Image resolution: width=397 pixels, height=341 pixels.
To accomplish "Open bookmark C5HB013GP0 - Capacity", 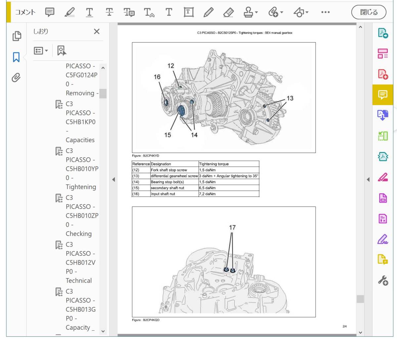I will click(80, 309).
